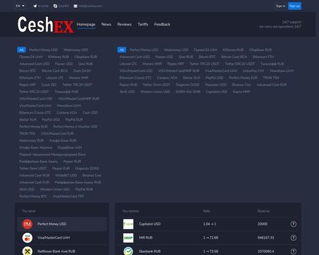The height and width of the screenshot is (255, 319).
Task: Click the Visa/MasterCard UAH card icon
Action: (x=28, y=238)
